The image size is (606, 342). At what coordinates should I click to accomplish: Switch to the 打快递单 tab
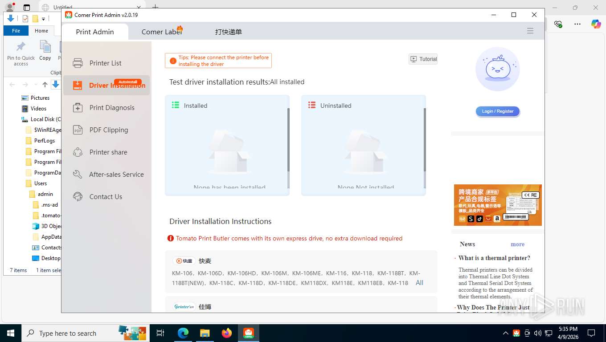(228, 32)
